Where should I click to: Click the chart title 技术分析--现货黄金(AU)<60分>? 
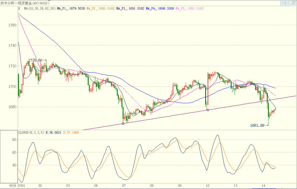[x=25, y=3]
